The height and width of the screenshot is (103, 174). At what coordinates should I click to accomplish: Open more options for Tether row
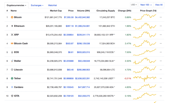[161, 78]
